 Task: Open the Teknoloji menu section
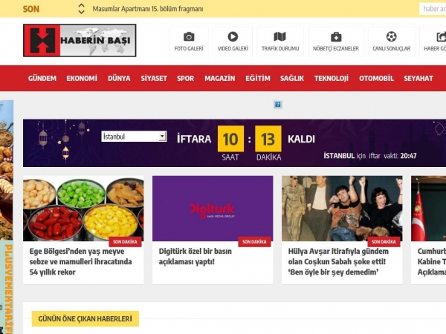[332, 79]
